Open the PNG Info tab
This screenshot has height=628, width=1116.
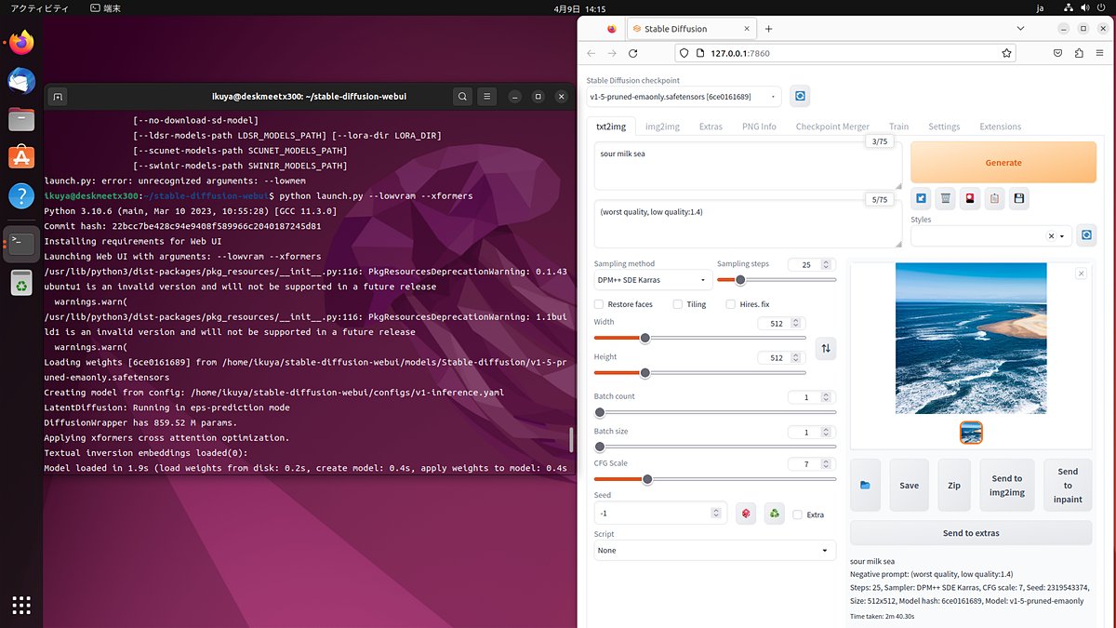coord(758,126)
